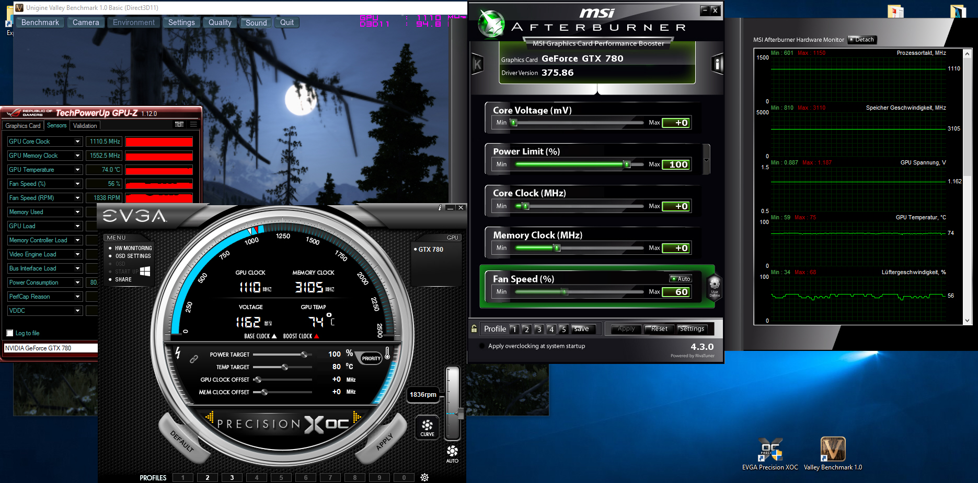Screen dimensions: 978x483
Task: Select Afterburner profile slot 3
Action: click(x=539, y=329)
